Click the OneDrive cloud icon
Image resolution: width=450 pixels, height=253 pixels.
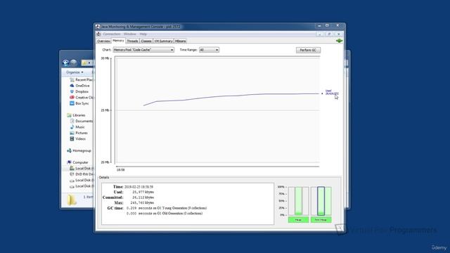click(x=72, y=86)
